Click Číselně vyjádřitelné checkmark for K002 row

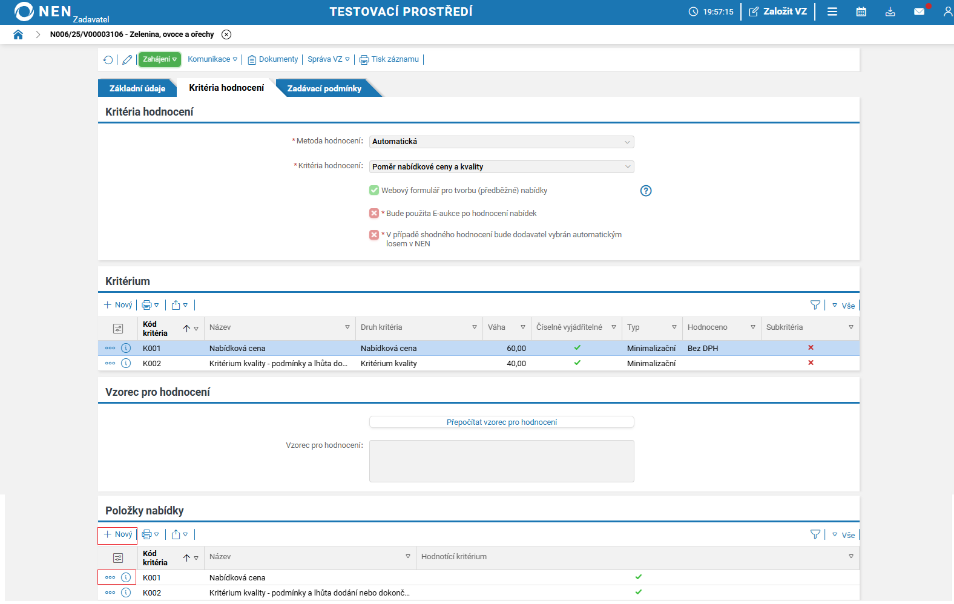pos(577,363)
